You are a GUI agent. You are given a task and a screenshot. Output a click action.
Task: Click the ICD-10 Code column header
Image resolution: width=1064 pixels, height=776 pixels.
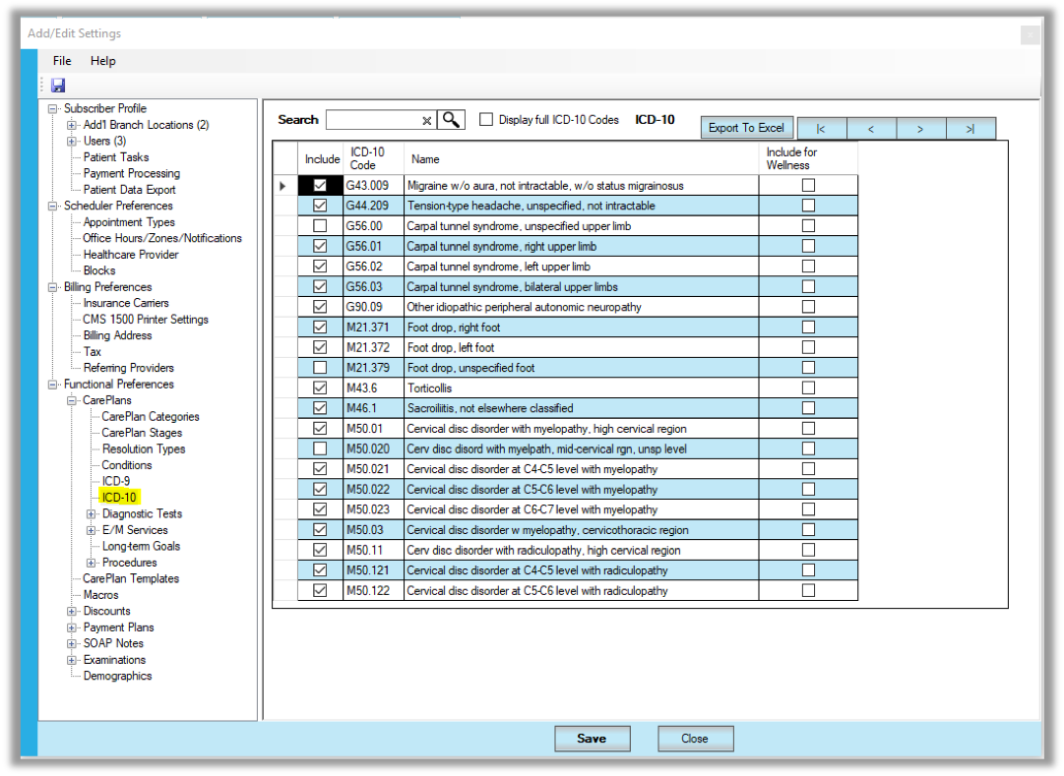(x=373, y=158)
